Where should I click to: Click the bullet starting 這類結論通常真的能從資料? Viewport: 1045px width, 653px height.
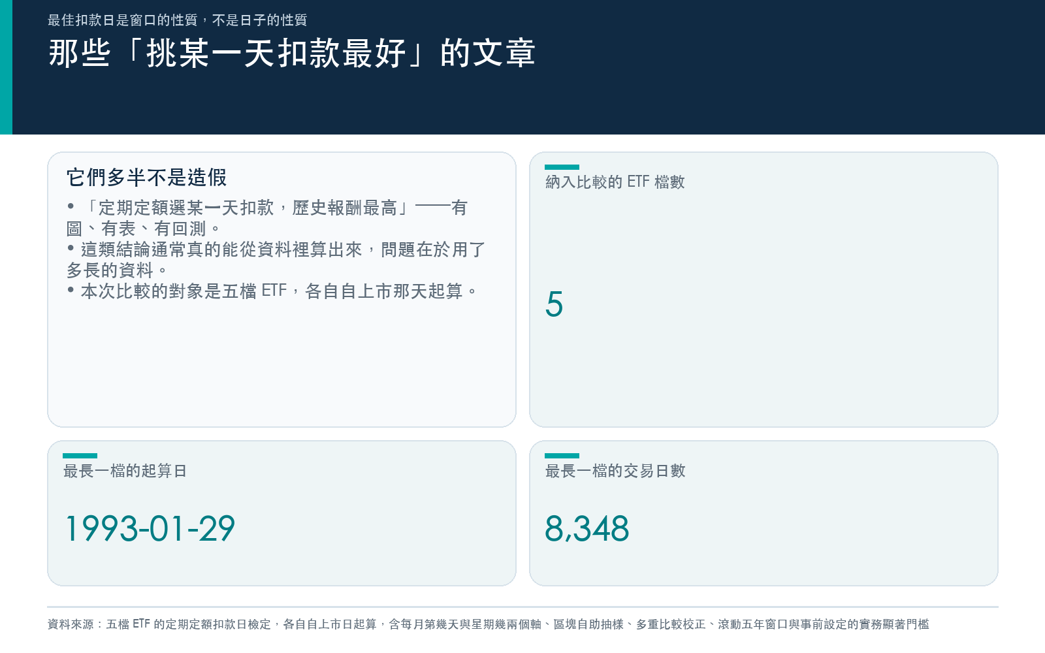pos(276,260)
